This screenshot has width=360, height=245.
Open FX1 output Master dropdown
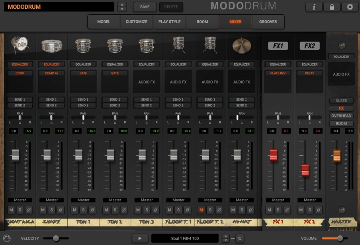pyautogui.click(x=278, y=200)
